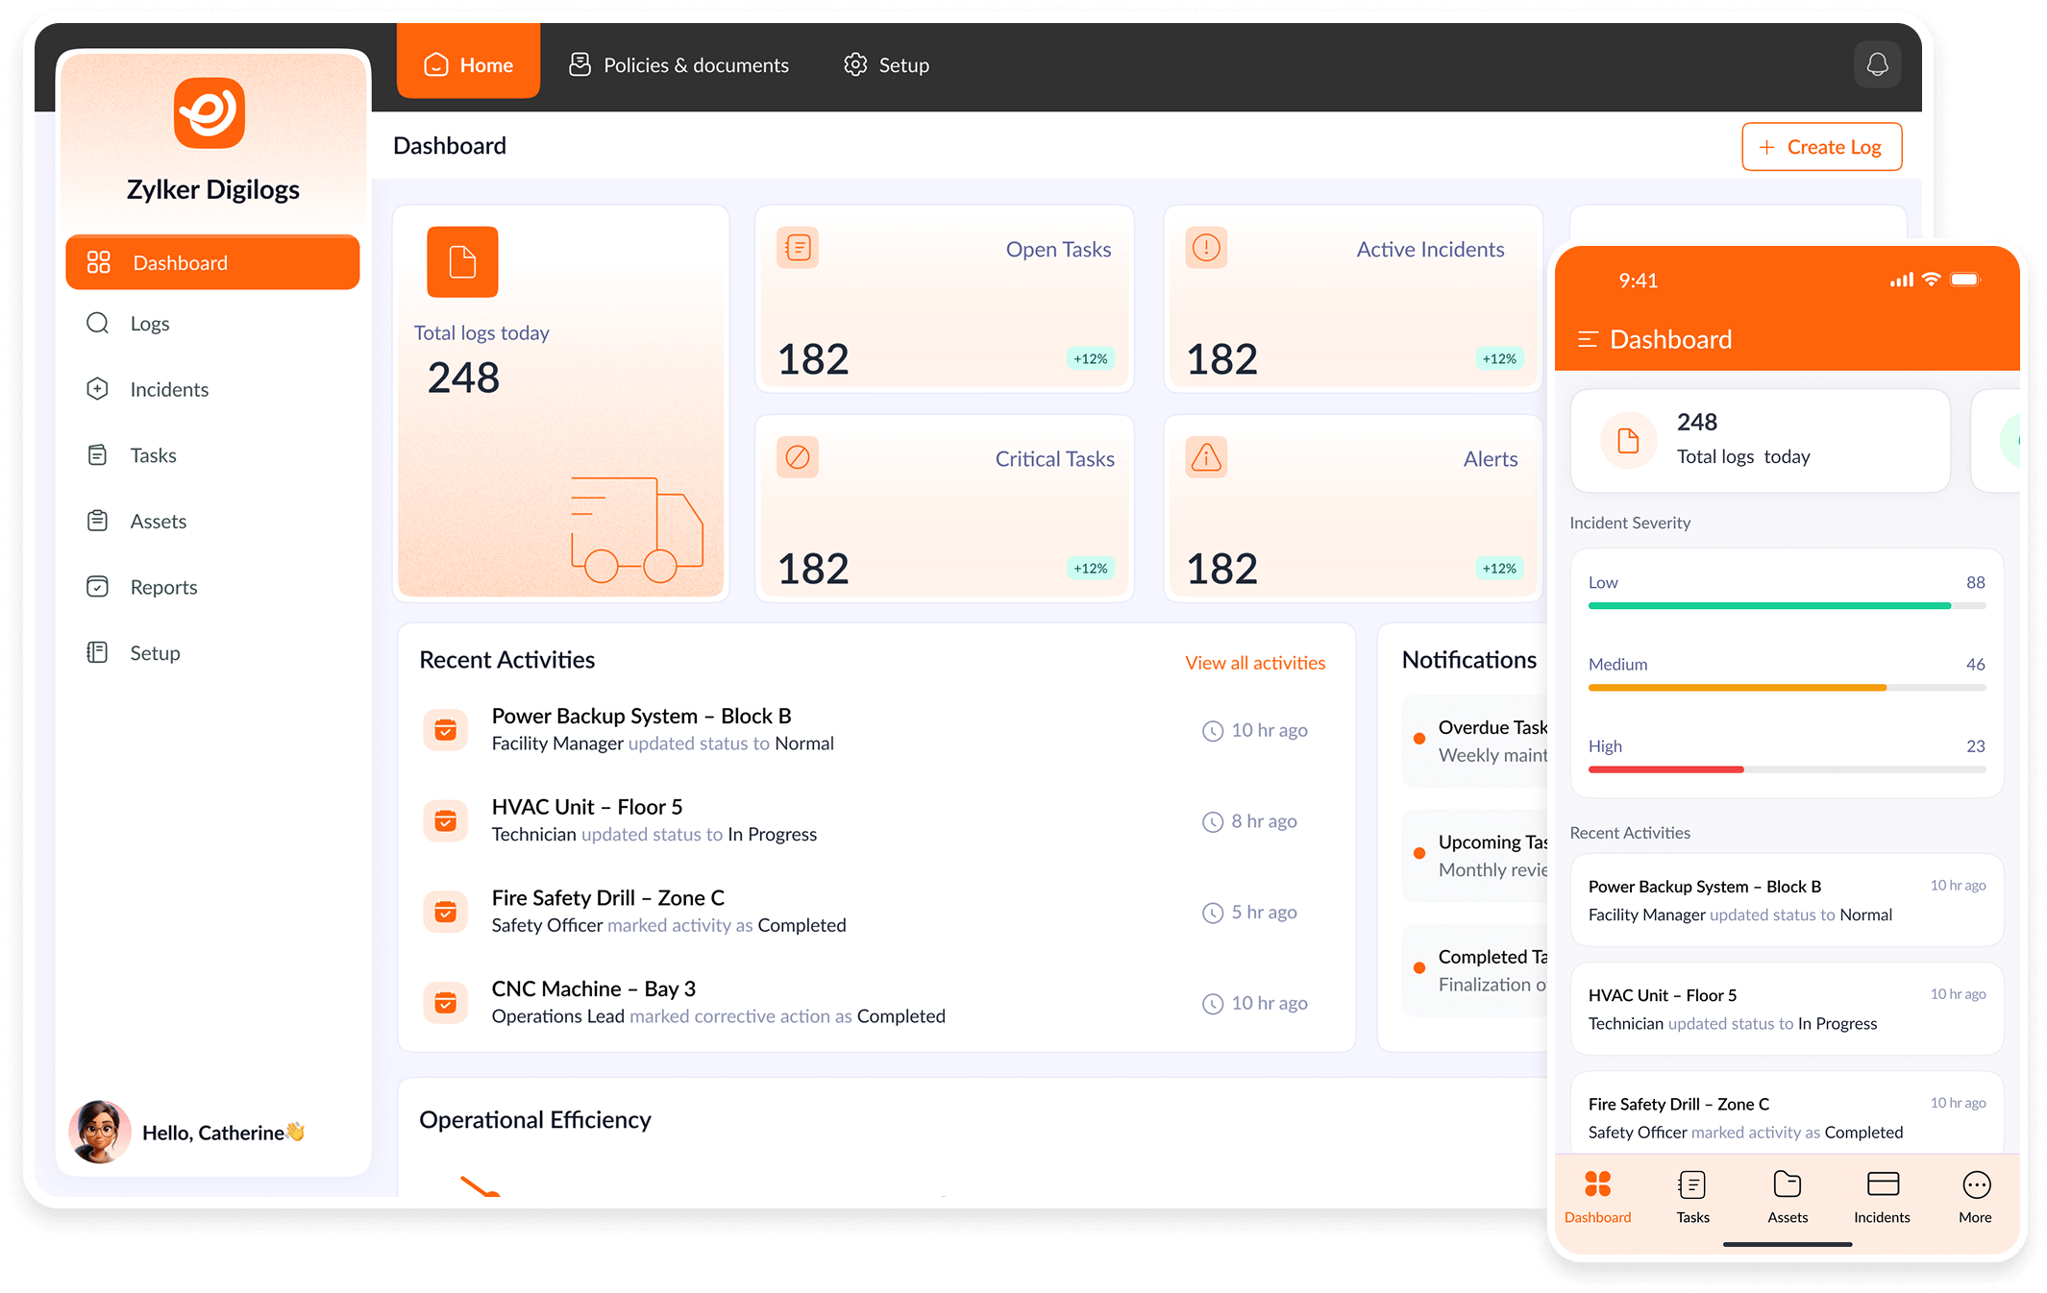This screenshot has width=2047, height=1293.
Task: Tap the Tasks icon in mobile bottom bar
Action: click(x=1691, y=1194)
